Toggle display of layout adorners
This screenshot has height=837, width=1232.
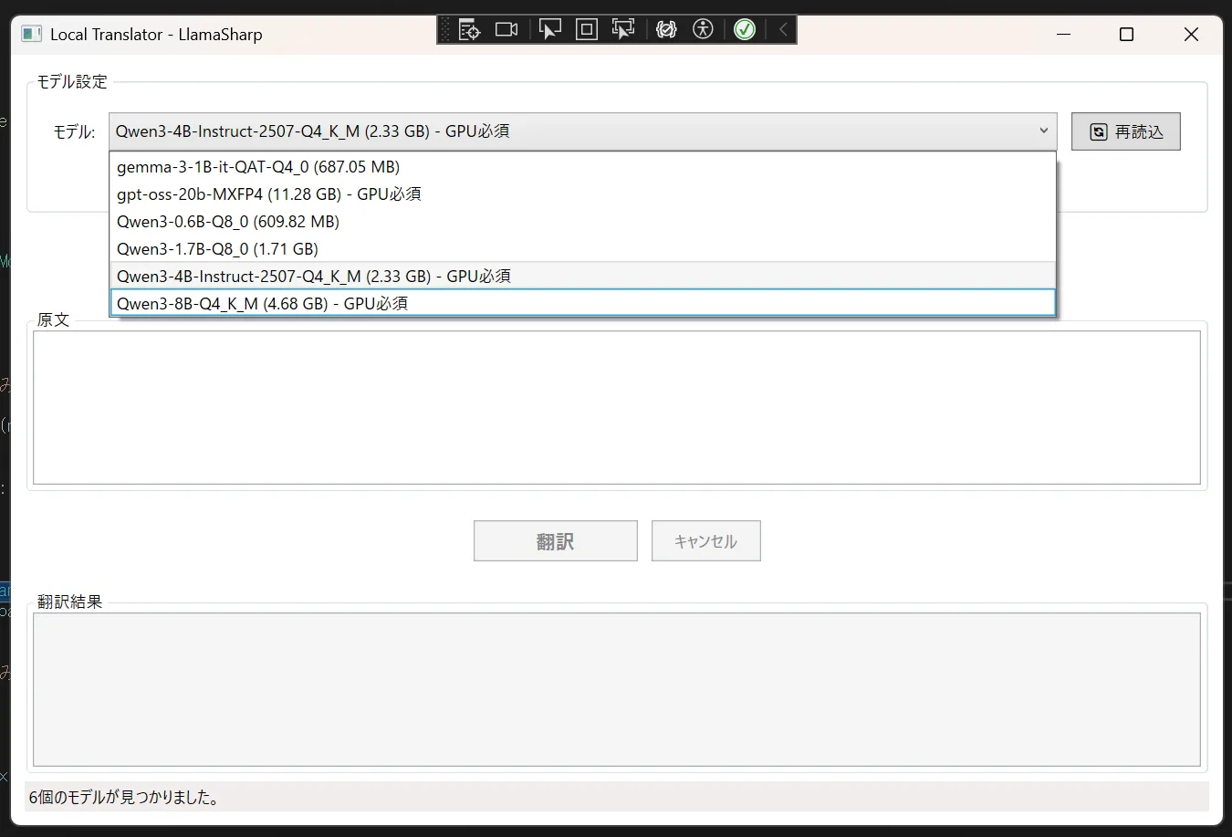coord(587,30)
